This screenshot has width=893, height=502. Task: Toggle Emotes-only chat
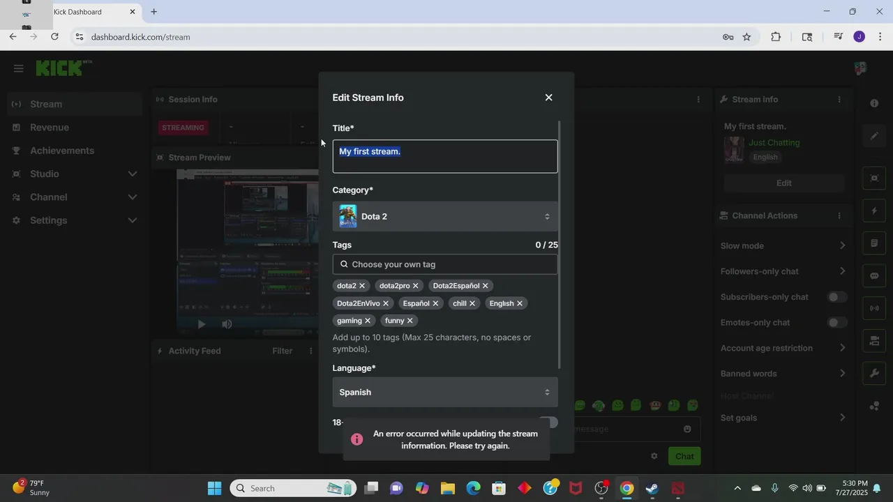[837, 322]
